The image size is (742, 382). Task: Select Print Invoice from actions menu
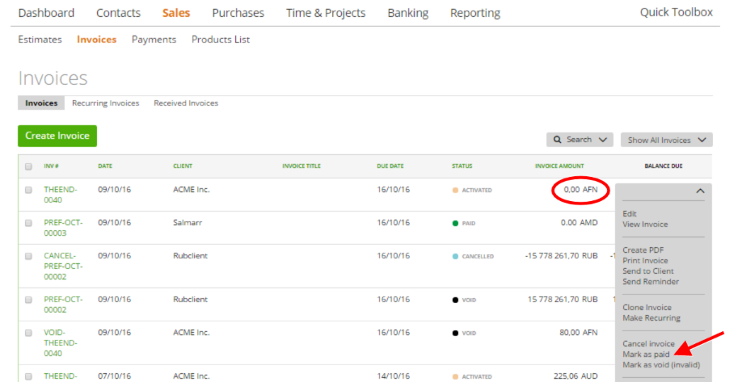645,261
